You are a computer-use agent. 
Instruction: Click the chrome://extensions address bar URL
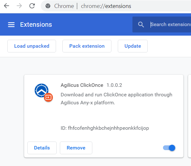[x=106, y=6]
